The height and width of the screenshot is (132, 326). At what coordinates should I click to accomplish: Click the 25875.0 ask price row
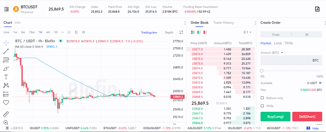click(221, 63)
